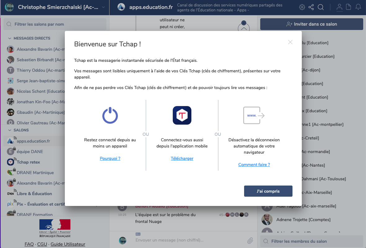Viewport: 366px width, 248px height.
Task: Focus the Filtrer les membres du salon field
Action: 312,241
